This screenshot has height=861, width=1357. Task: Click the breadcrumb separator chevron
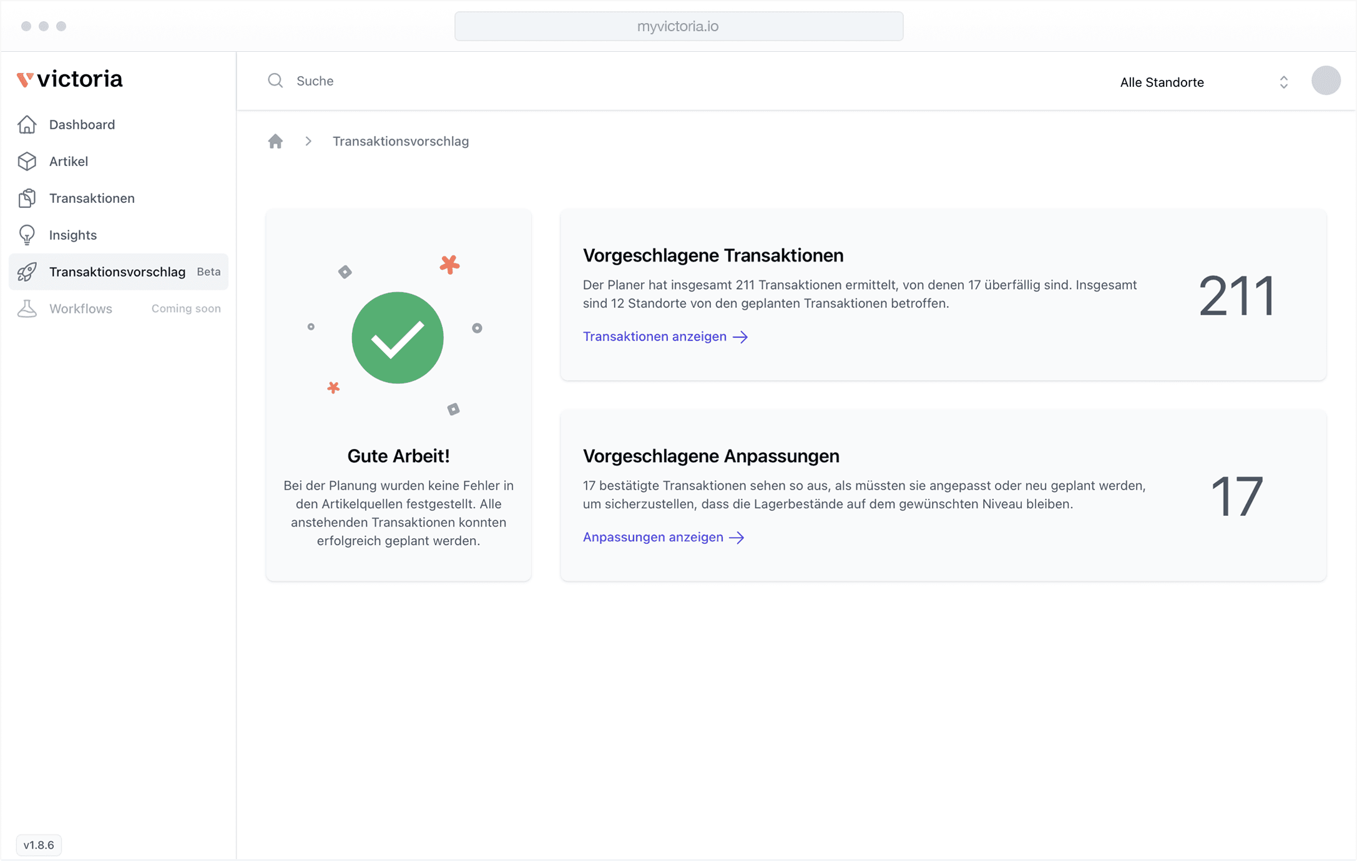[x=308, y=141]
